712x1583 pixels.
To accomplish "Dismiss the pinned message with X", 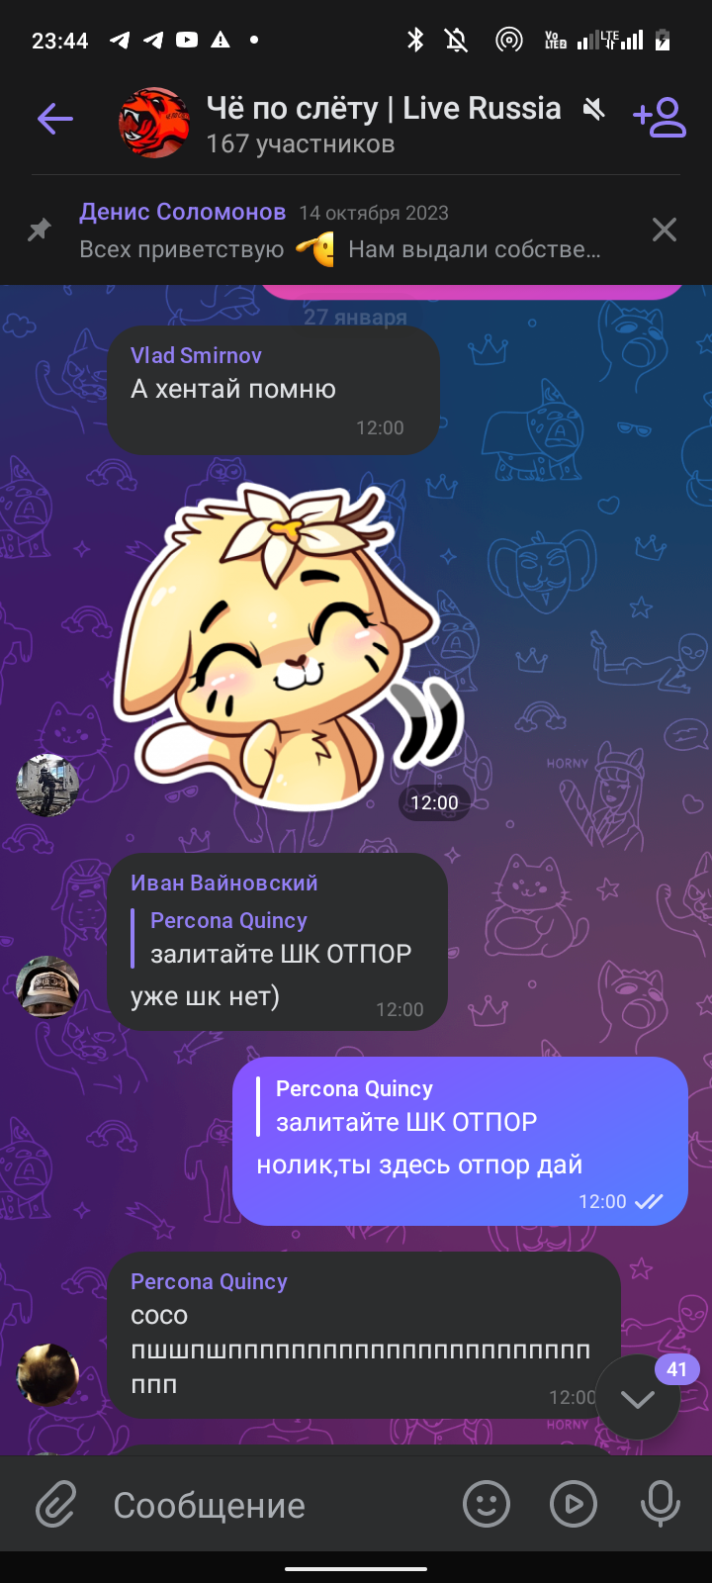I will [x=665, y=230].
